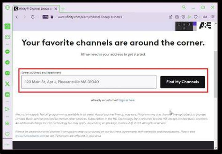Open the Easy Setup icon at the toolbar's end
The image size is (222, 154).
(x=213, y=17)
